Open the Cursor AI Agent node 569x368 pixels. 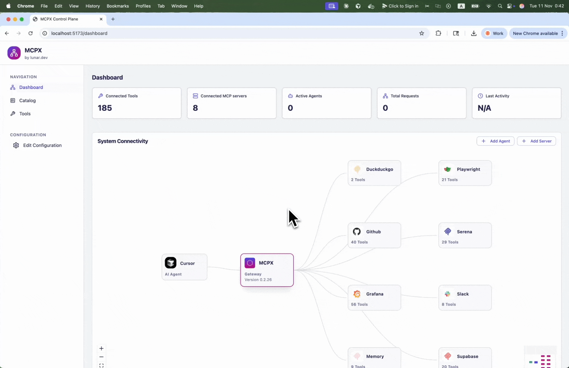point(184,267)
